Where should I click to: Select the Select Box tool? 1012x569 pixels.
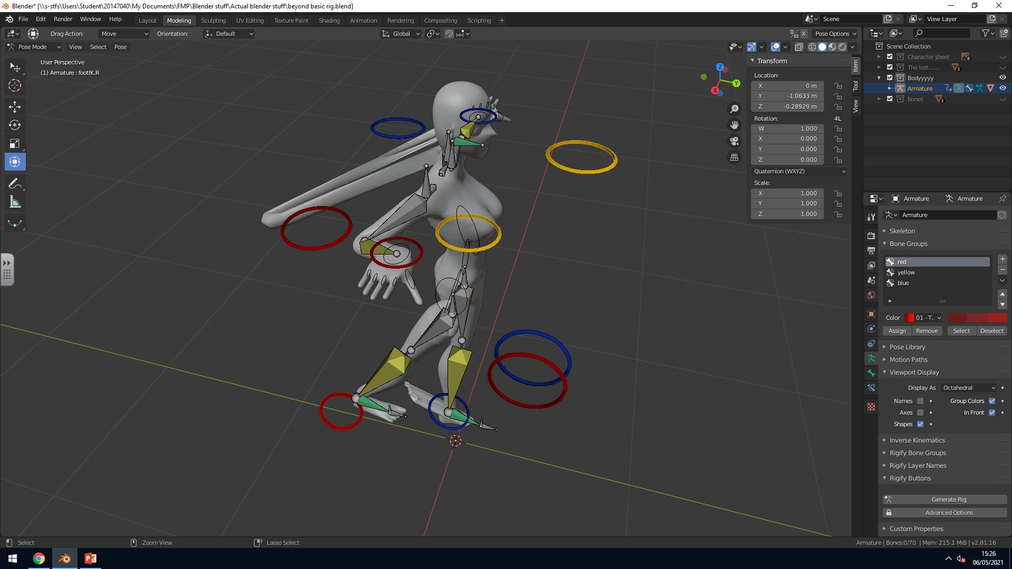[15, 67]
